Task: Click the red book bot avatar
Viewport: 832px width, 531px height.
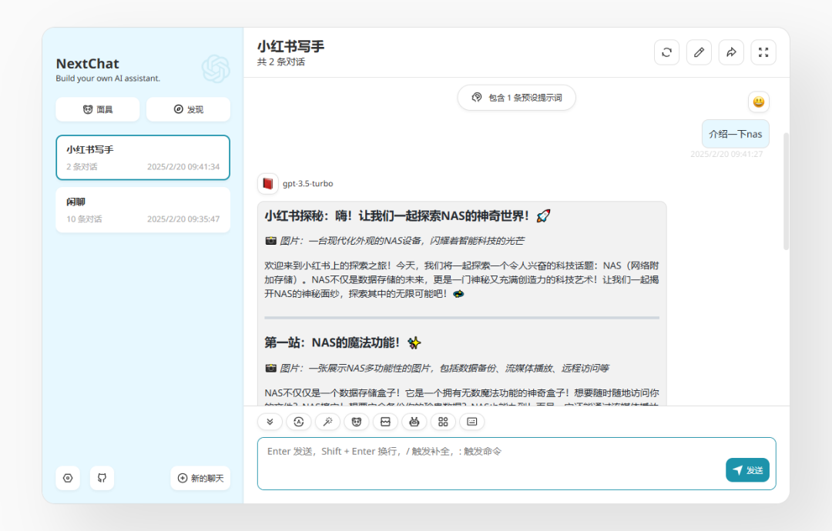Action: [x=268, y=183]
